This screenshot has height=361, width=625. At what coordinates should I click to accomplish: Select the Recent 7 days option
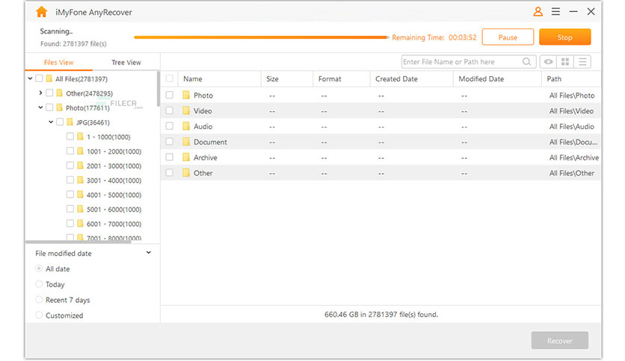click(x=39, y=300)
